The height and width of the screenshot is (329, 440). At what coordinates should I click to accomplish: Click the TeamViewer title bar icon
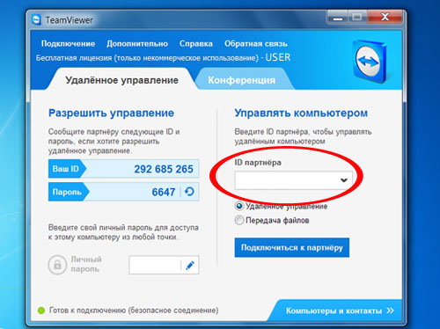pyautogui.click(x=36, y=20)
